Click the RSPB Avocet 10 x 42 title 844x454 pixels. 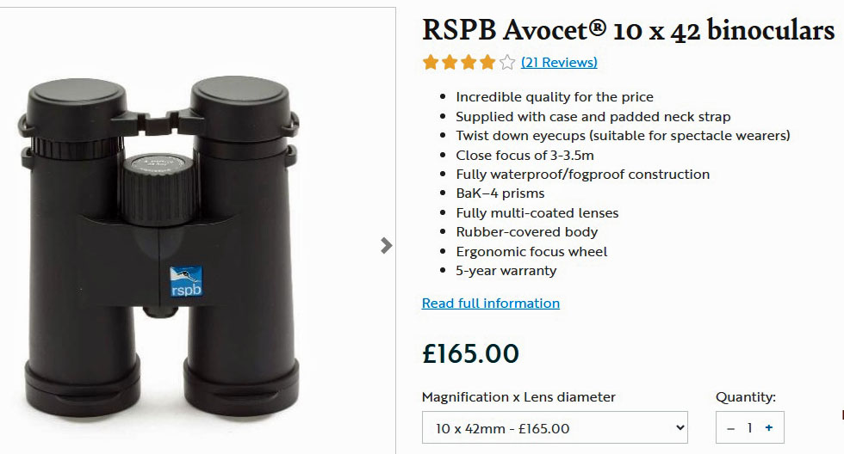click(628, 31)
